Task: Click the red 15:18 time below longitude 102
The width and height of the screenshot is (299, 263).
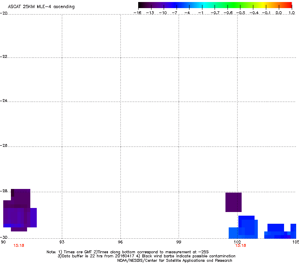Action: tap(240, 246)
